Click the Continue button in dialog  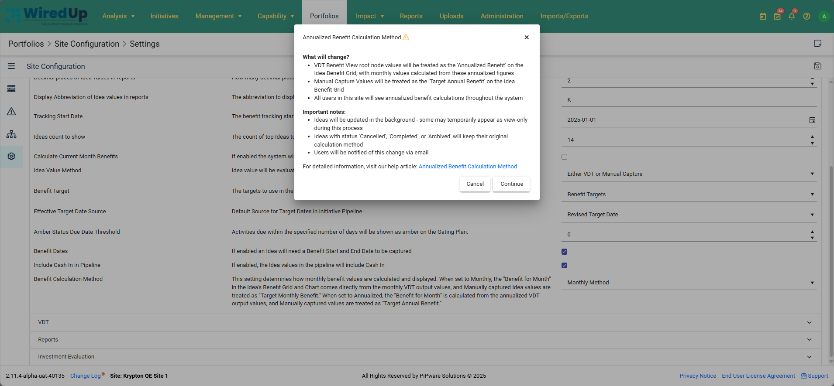pos(511,184)
